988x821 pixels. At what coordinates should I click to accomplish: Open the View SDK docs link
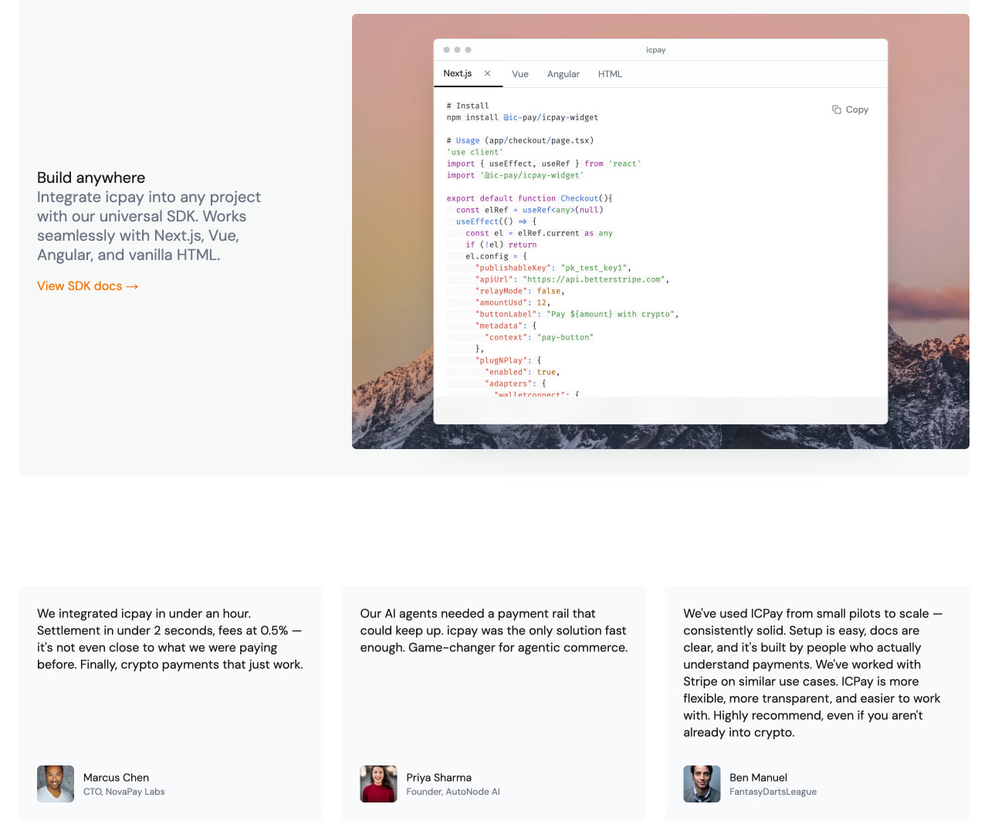point(88,286)
